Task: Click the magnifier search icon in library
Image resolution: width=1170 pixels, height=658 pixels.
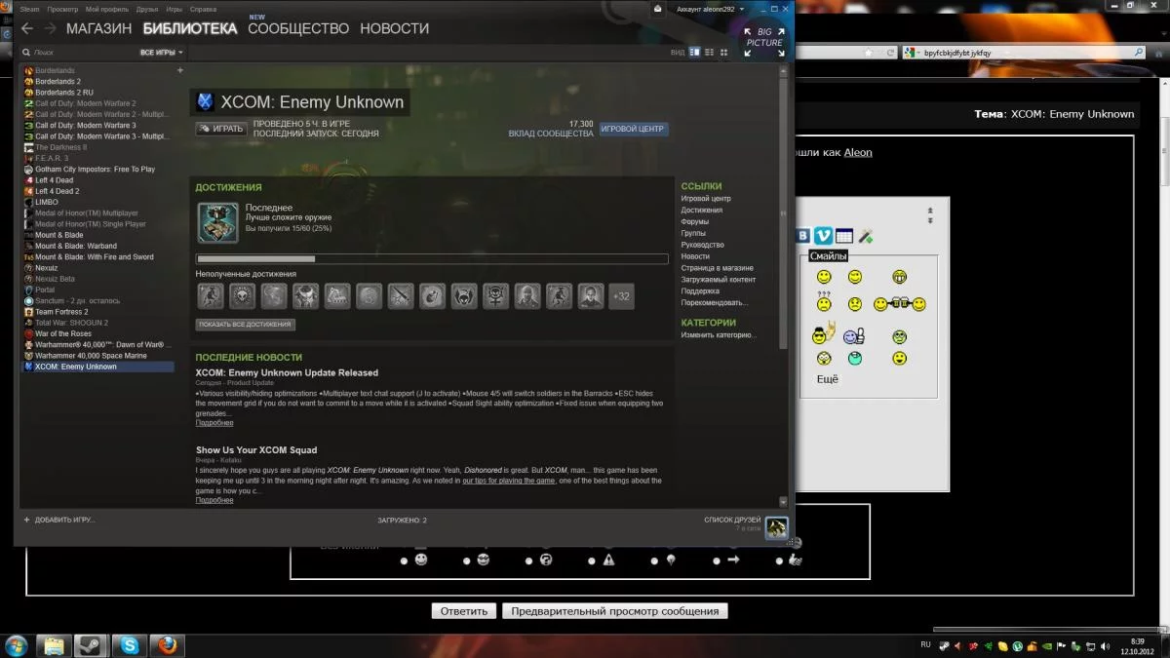Action: click(26, 52)
